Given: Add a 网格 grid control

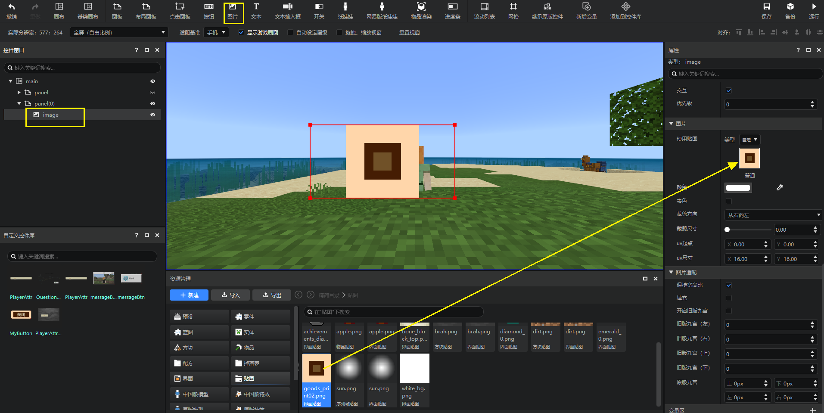Looking at the screenshot, I should [x=513, y=11].
